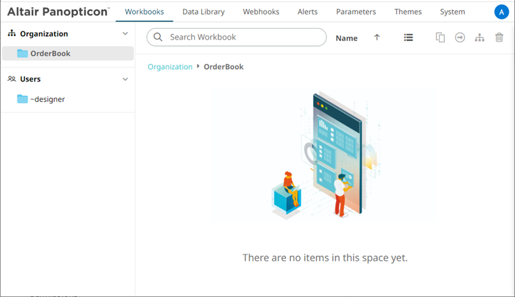Open the user avatar menu
The width and height of the screenshot is (515, 297).
(501, 12)
